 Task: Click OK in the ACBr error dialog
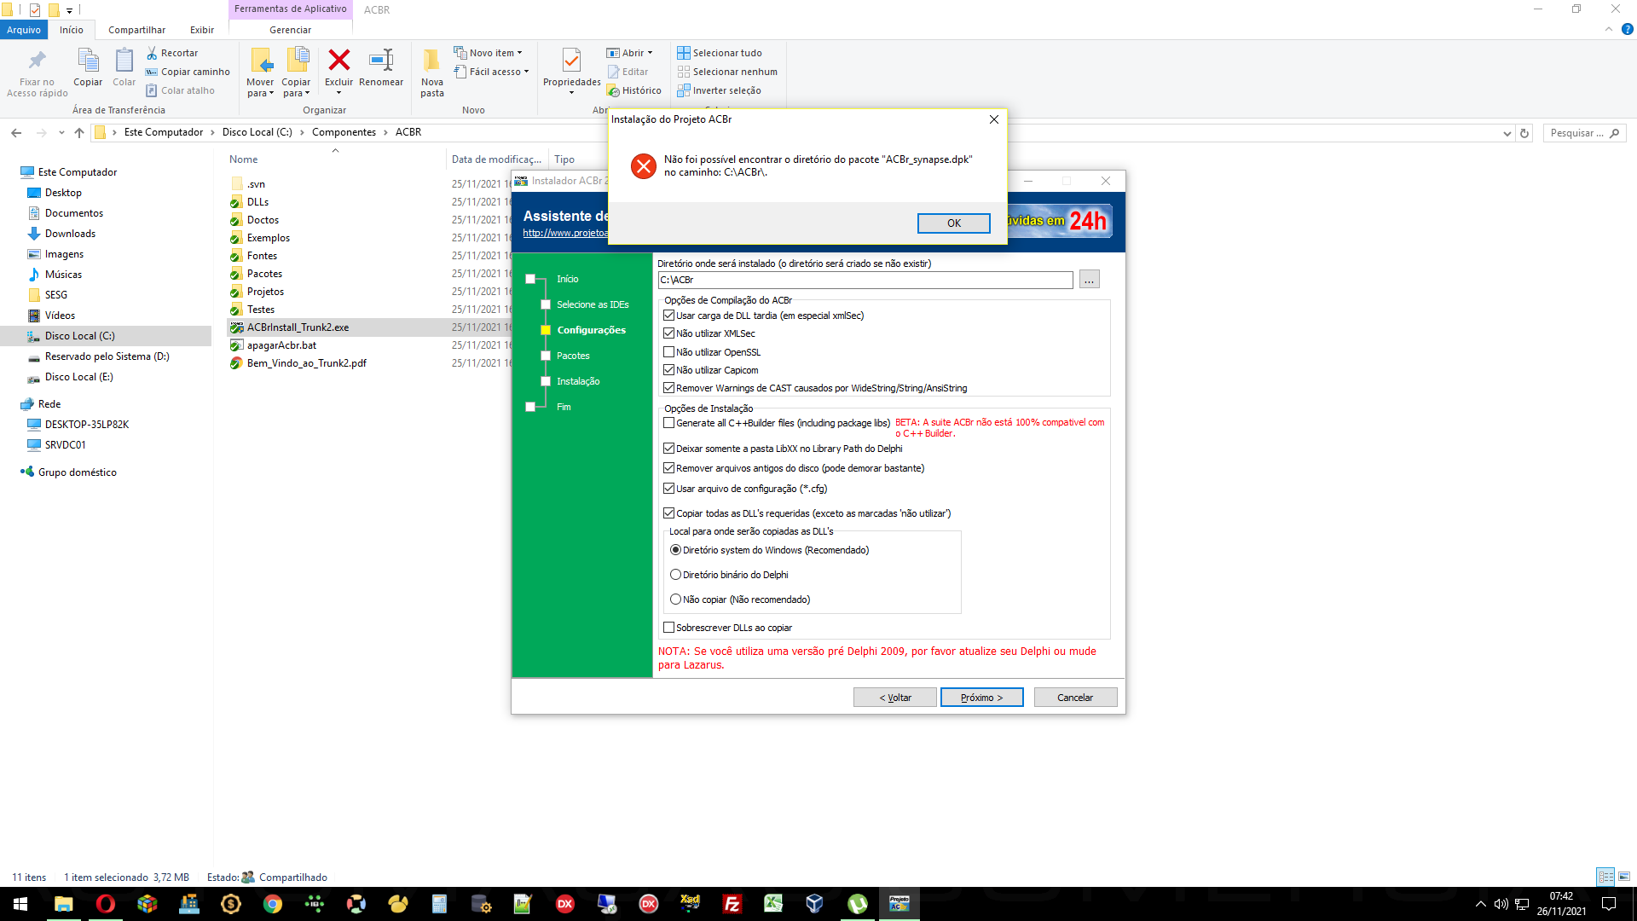coord(953,223)
